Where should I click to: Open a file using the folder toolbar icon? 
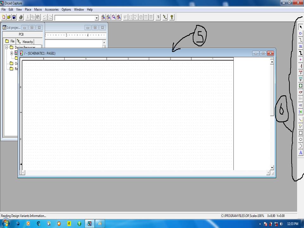pos(9,17)
